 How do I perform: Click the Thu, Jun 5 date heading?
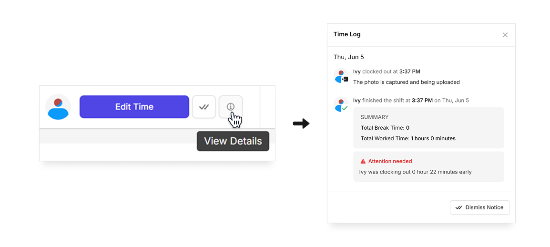coord(349,57)
